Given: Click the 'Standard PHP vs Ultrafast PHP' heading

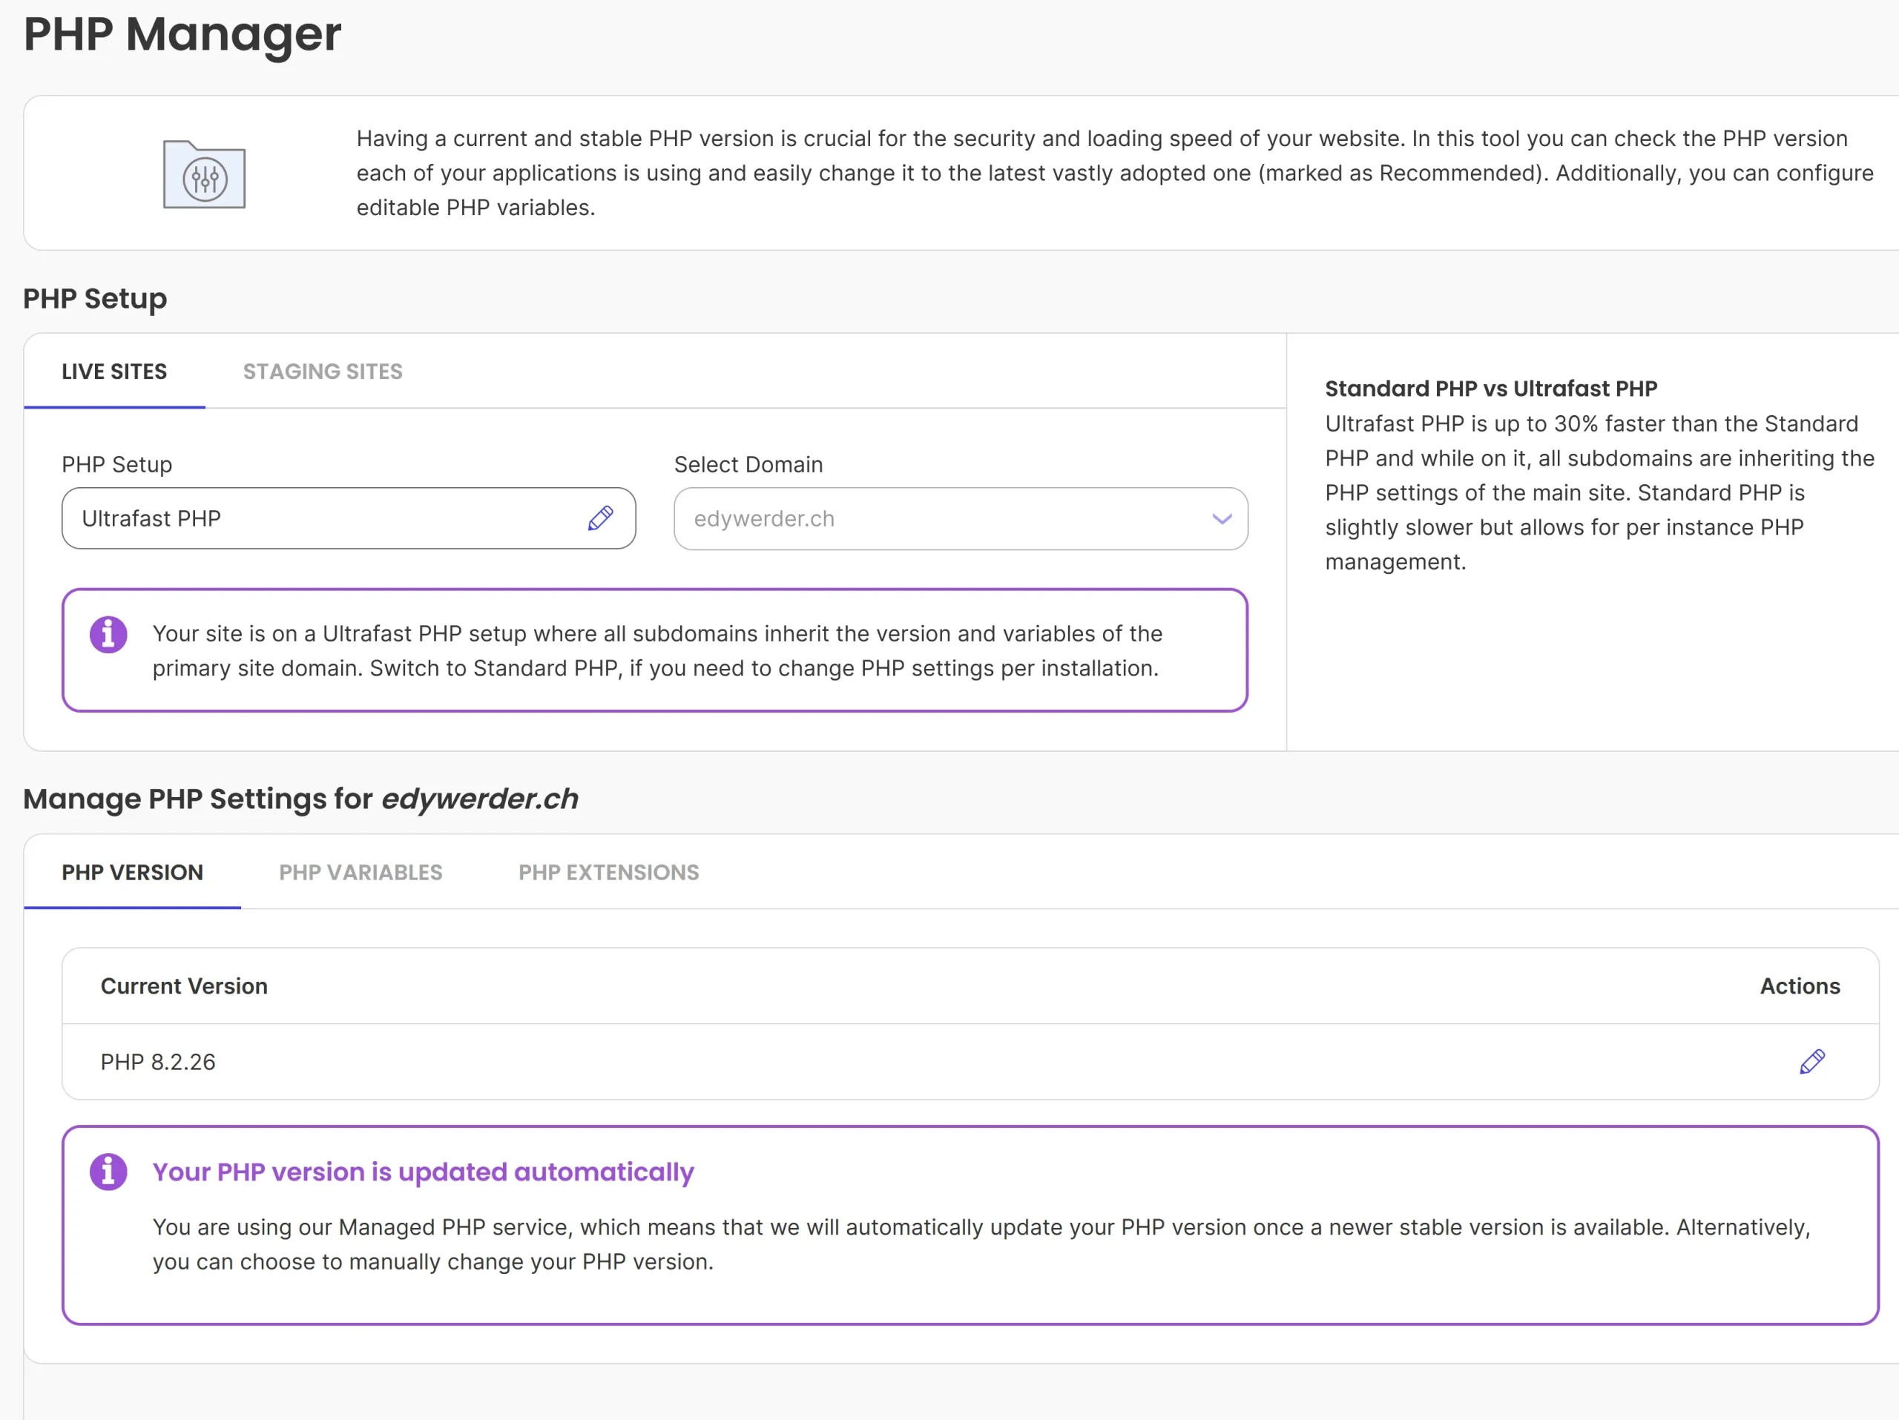Looking at the screenshot, I should [1490, 389].
